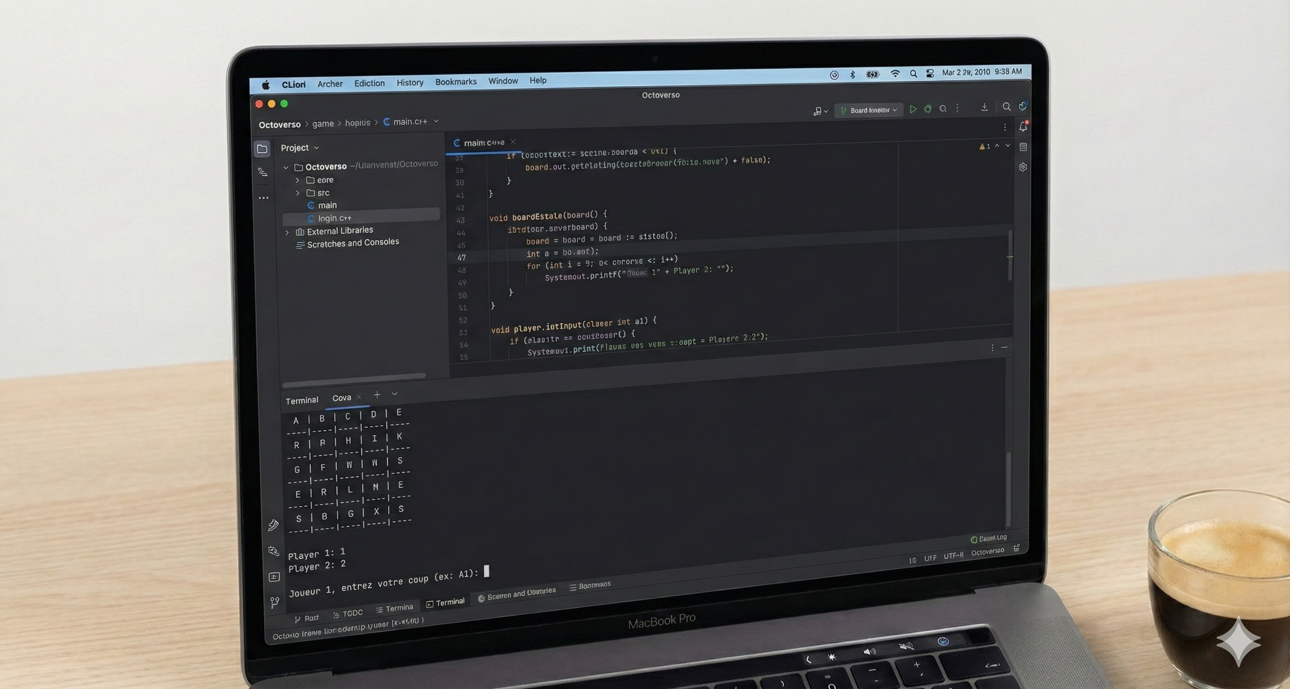
Task: Open the notifications bell icon
Action: tap(1023, 127)
